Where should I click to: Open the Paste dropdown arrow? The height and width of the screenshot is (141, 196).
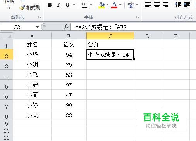9,8
